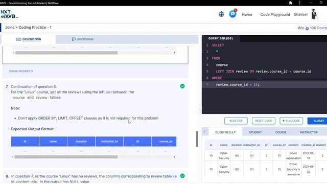The height and width of the screenshot is (184, 327).
Task: Click question 7 green completed checkmark
Action: [x=182, y=86]
